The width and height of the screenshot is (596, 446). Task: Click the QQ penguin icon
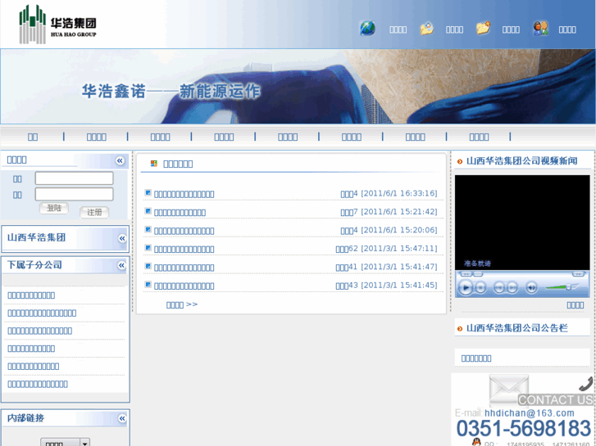point(475,442)
